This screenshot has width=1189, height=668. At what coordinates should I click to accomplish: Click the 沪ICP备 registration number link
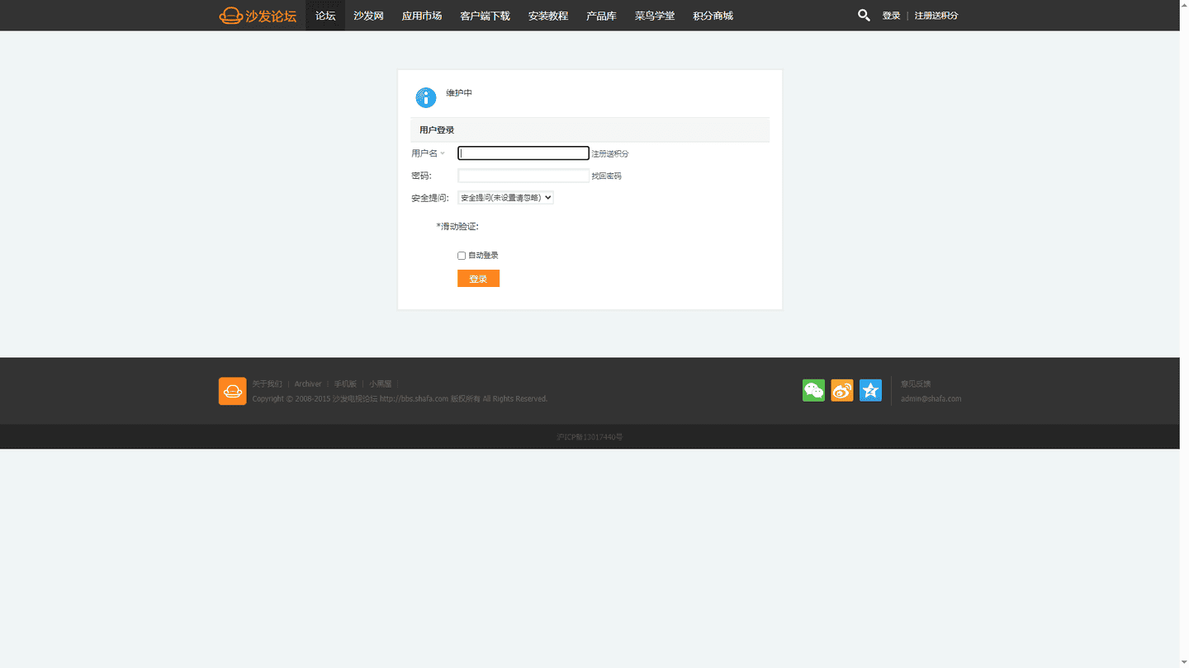coord(590,437)
